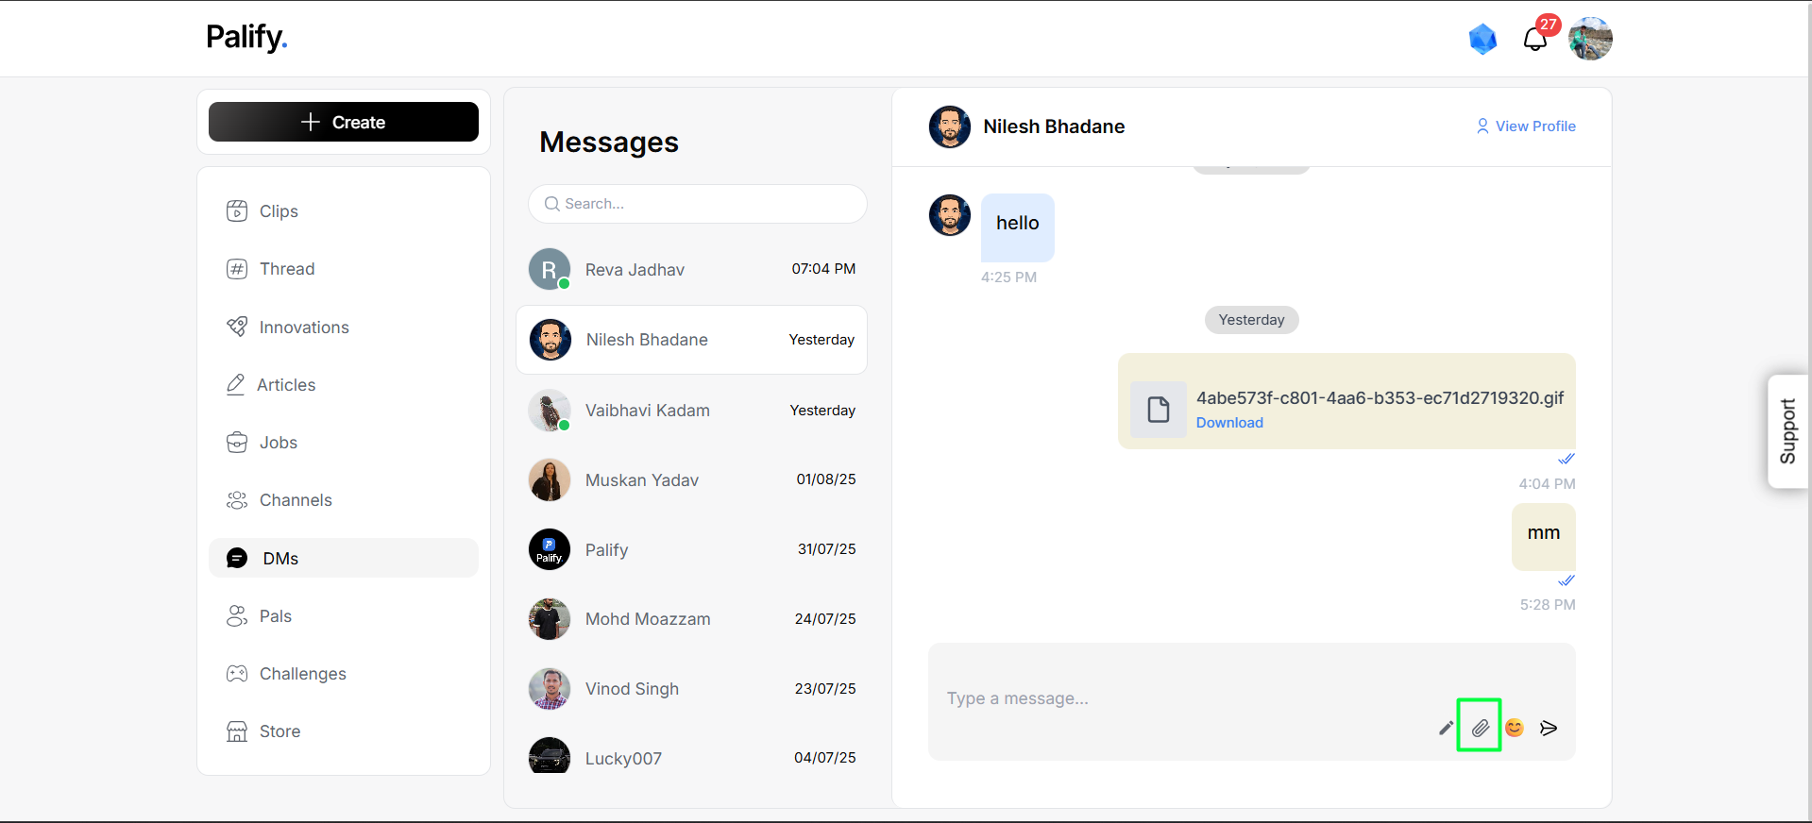Viewport: 1812px width, 823px height.
Task: Open Channels in the sidebar
Action: point(344,500)
